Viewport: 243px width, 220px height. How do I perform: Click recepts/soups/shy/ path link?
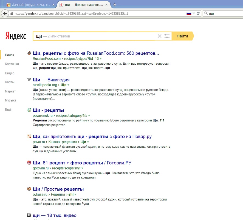(x=66, y=168)
